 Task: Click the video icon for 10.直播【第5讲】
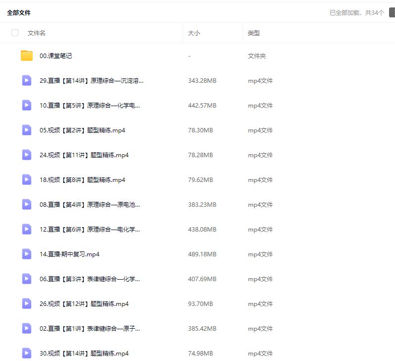pos(27,105)
